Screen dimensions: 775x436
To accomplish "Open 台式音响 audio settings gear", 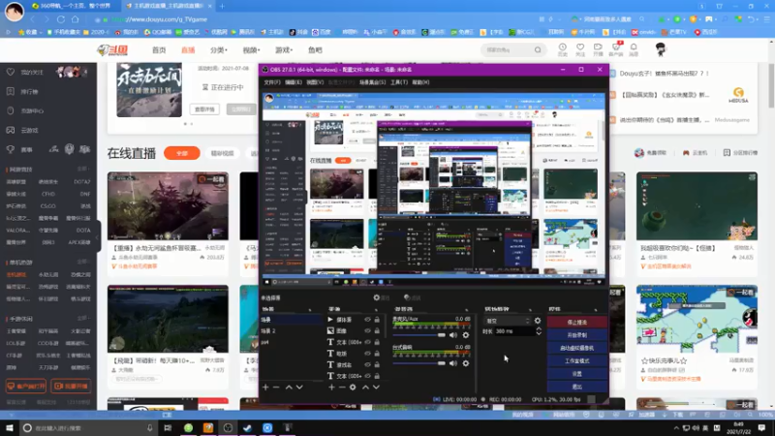I will point(466,363).
